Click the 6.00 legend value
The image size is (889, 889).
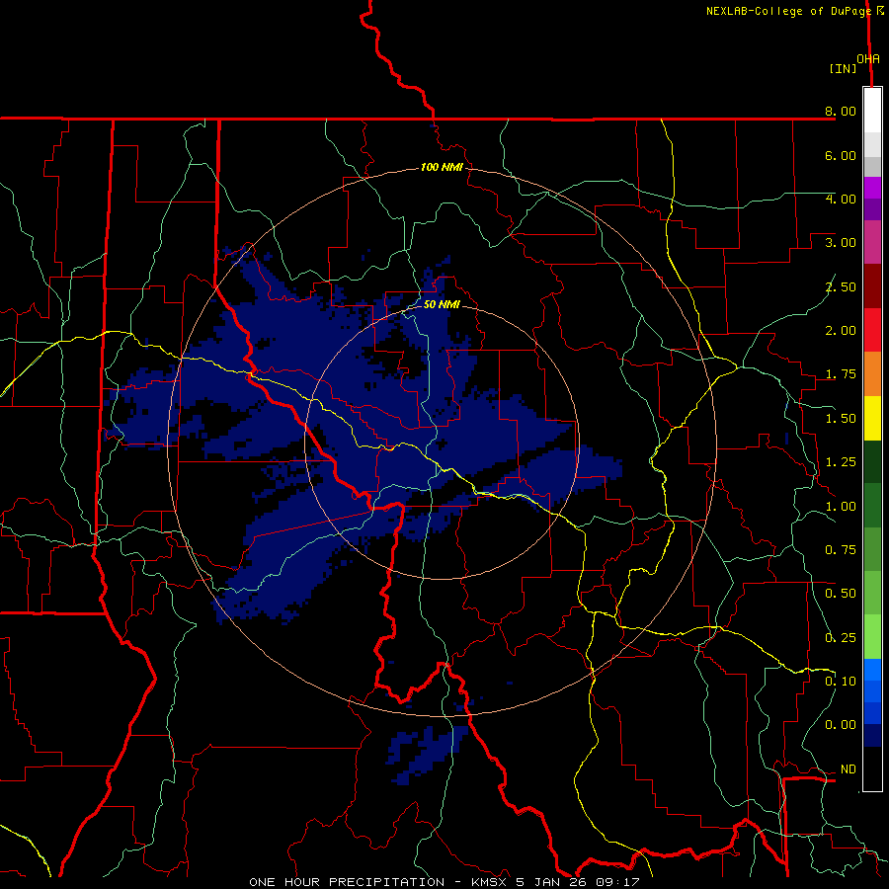(x=841, y=155)
